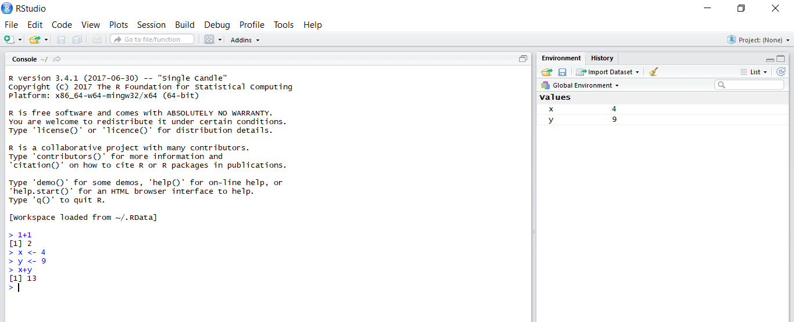Image resolution: width=794 pixels, height=322 pixels.
Task: Open the Session menu
Action: pos(151,25)
